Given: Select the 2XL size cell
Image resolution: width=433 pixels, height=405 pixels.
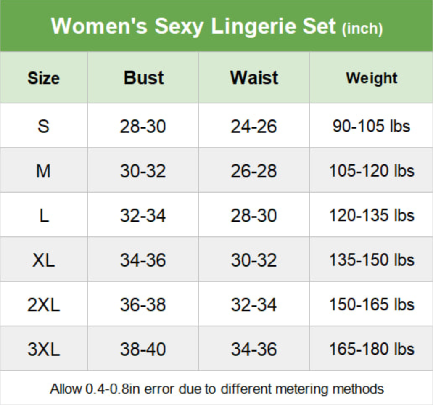Looking at the screenshot, I should [44, 305].
